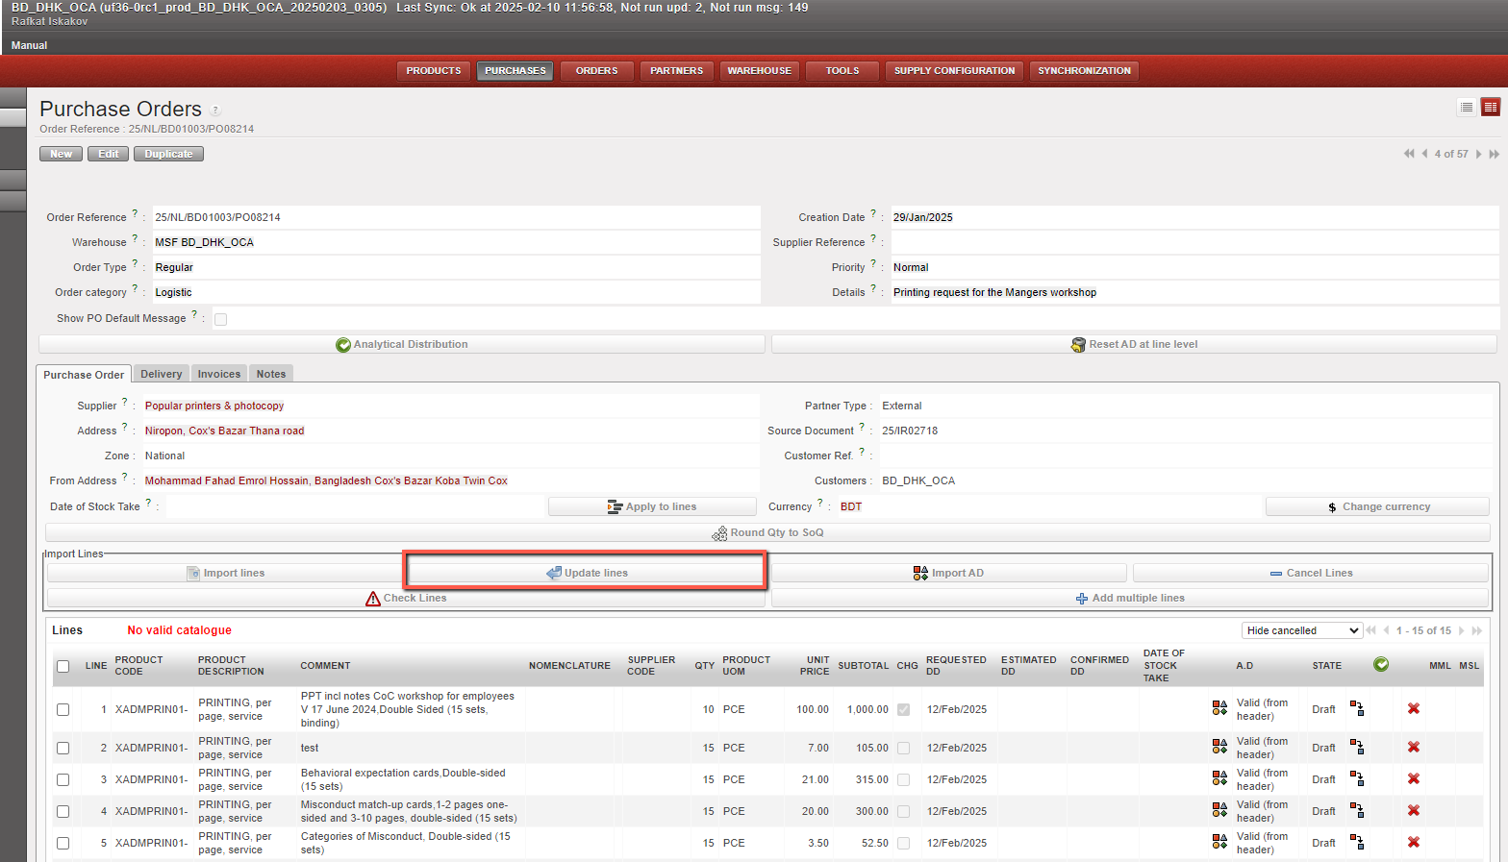Select the checkbox for line 1

[x=63, y=709]
